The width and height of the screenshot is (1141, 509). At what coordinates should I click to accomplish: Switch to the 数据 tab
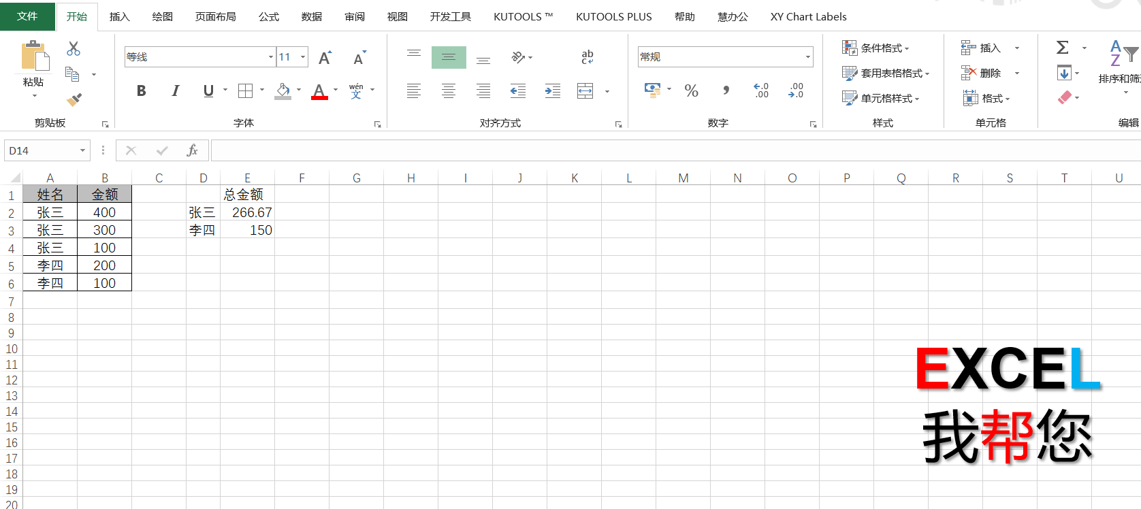pos(312,16)
